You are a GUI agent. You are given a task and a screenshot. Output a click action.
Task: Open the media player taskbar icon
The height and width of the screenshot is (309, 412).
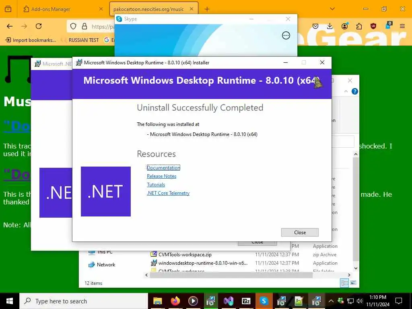pyautogui.click(x=193, y=301)
